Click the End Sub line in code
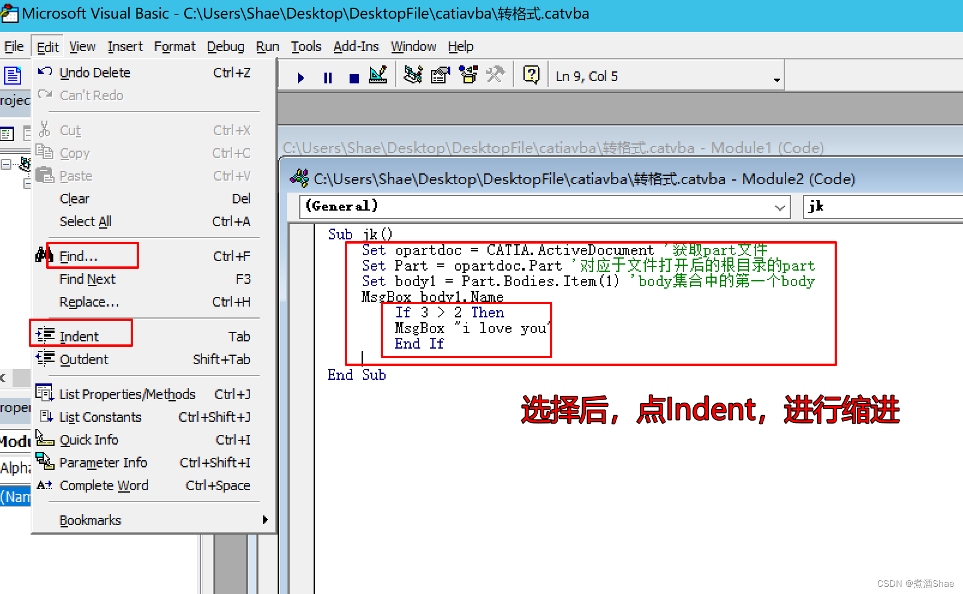This screenshot has width=963, height=594. pos(357,375)
